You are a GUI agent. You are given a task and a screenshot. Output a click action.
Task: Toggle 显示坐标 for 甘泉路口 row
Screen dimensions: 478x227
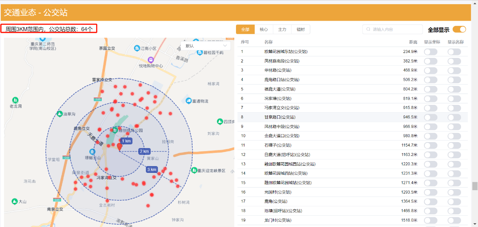click(431, 117)
